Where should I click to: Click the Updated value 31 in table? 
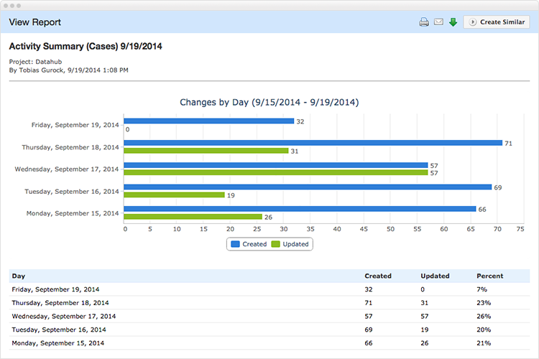coord(425,303)
